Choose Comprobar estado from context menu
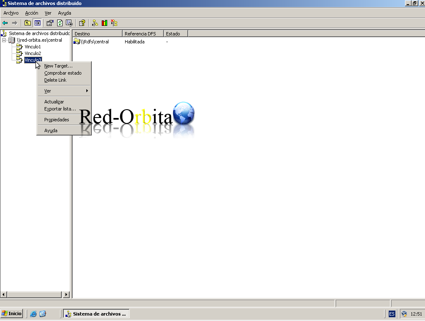The width and height of the screenshot is (425, 321). [64, 73]
